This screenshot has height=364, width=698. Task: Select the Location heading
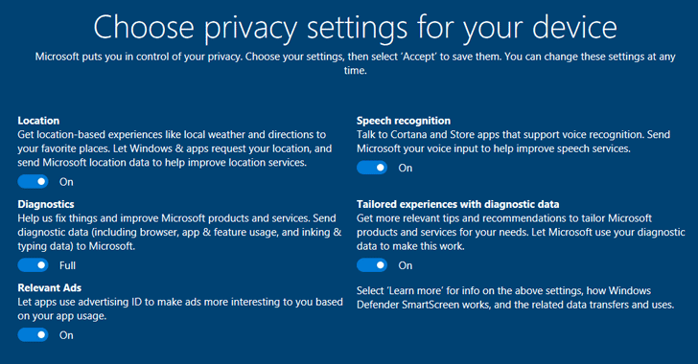pos(38,121)
